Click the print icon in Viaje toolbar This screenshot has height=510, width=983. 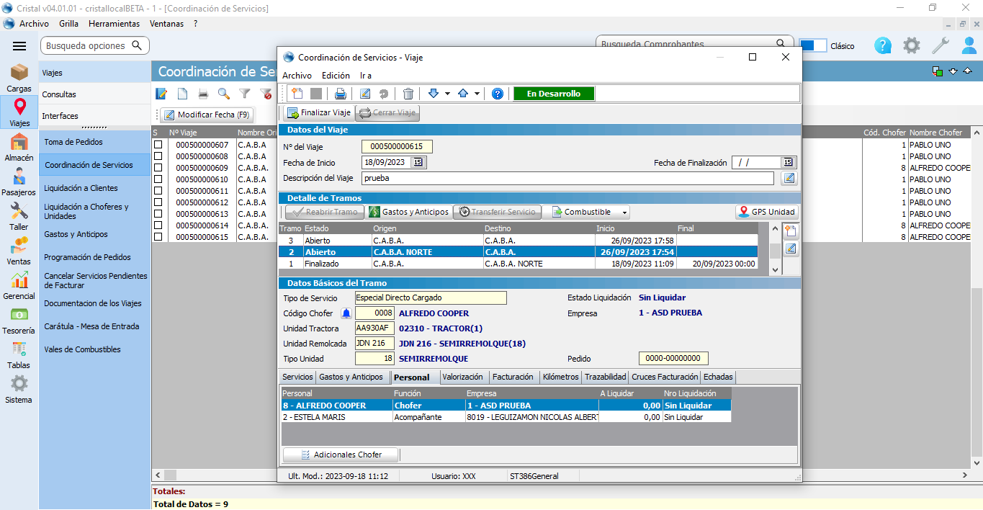[x=341, y=94]
